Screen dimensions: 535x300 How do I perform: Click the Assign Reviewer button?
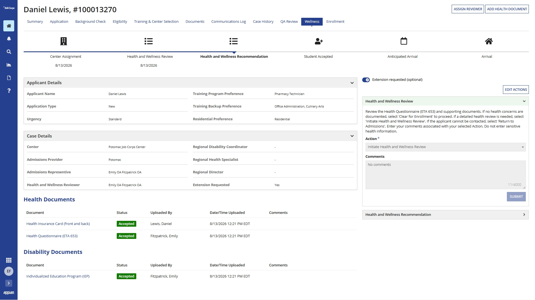pyautogui.click(x=468, y=9)
